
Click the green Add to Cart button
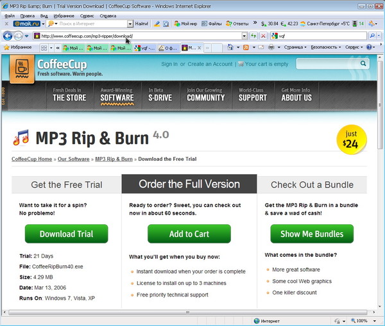coord(189,234)
